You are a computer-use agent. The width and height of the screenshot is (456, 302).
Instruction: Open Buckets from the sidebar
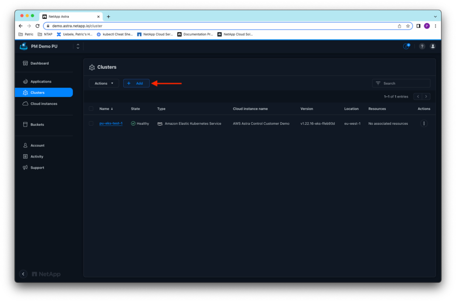click(x=37, y=125)
